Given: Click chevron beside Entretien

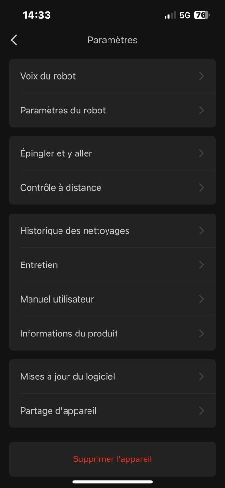Looking at the screenshot, I should pyautogui.click(x=201, y=265).
